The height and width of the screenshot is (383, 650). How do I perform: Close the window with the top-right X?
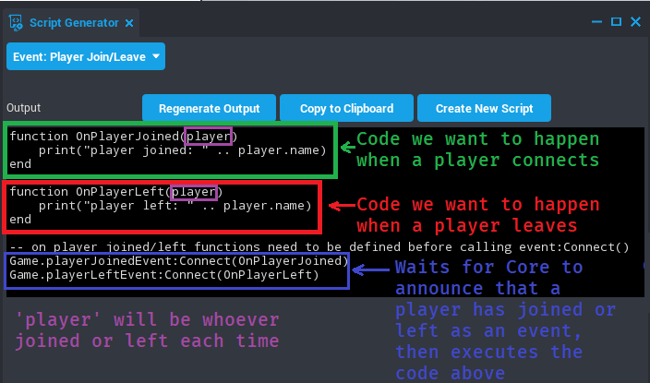tap(635, 20)
